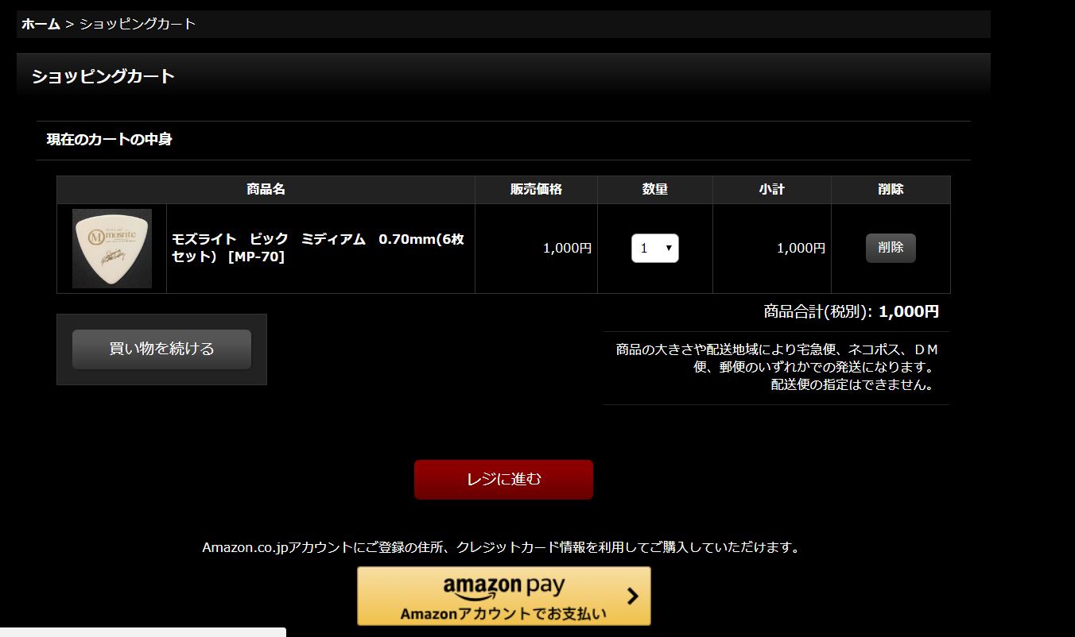Click the 買い物を続ける button
Viewport: 1075px width, 637px height.
tap(161, 349)
